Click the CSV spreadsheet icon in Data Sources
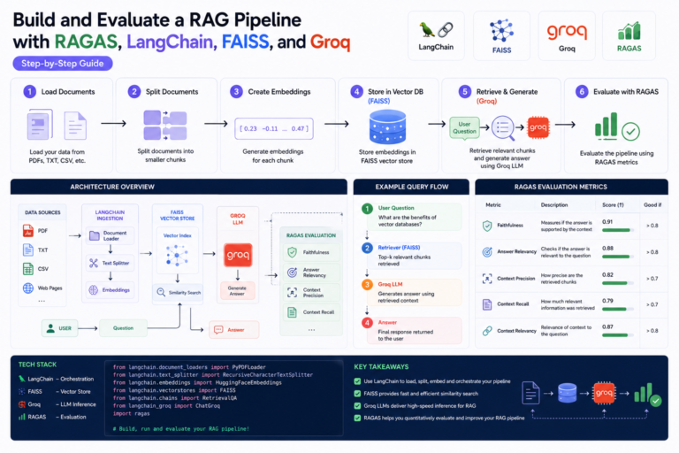The height and width of the screenshot is (453, 679). pos(28,269)
